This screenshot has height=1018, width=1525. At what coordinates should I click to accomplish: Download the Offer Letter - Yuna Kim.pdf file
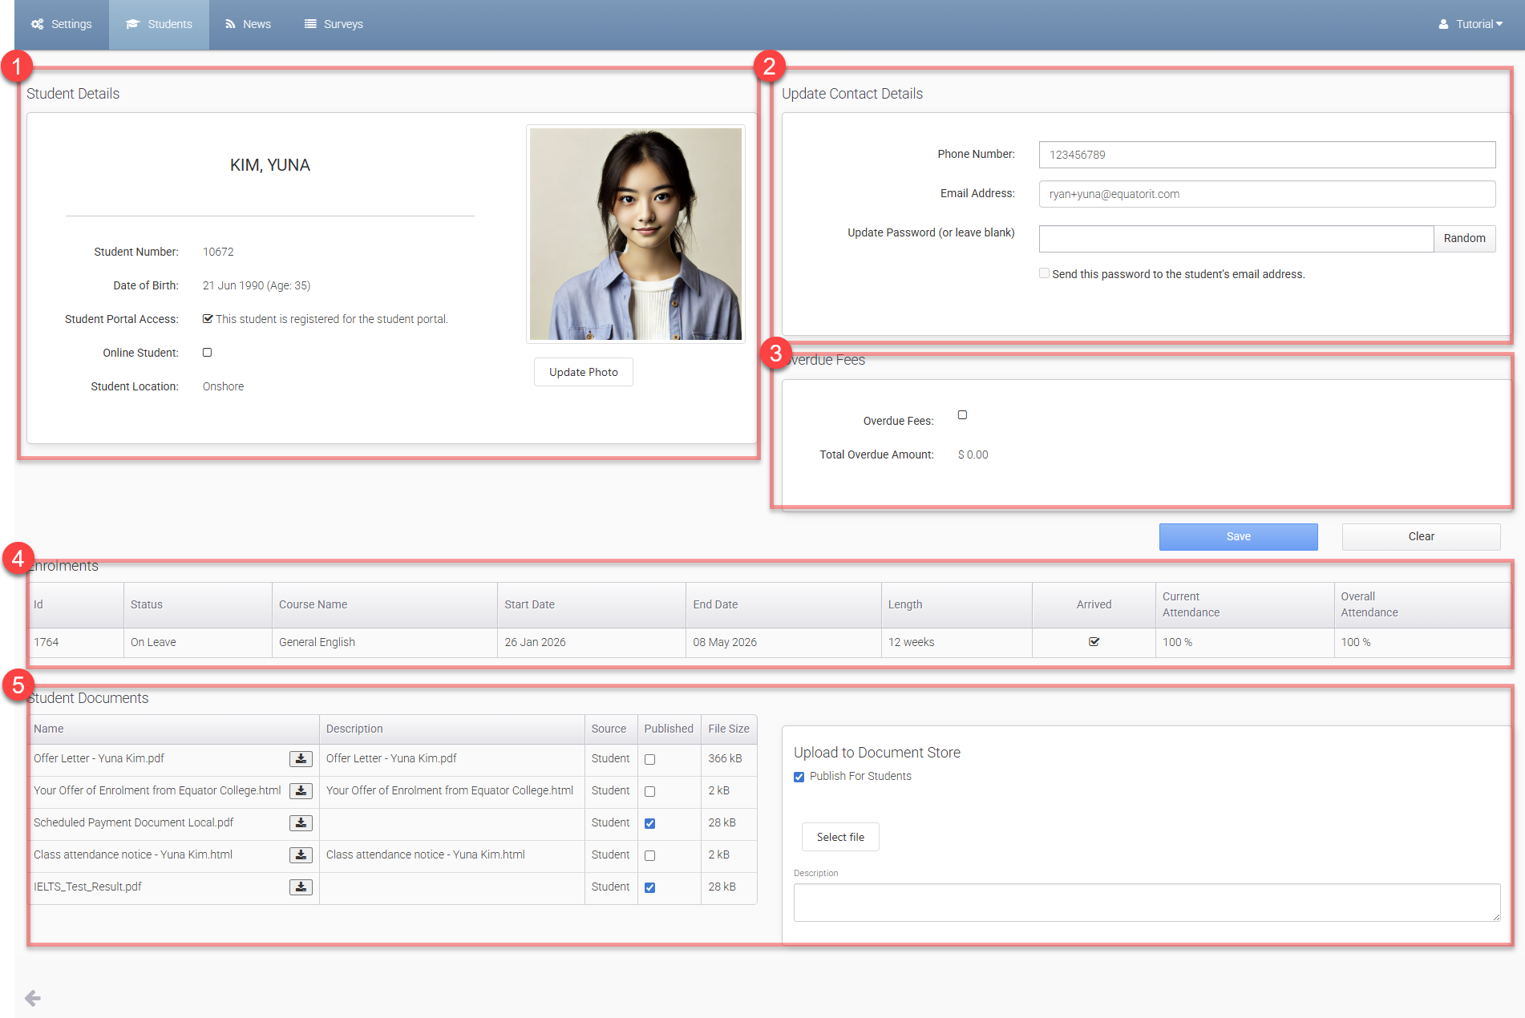coord(301,759)
